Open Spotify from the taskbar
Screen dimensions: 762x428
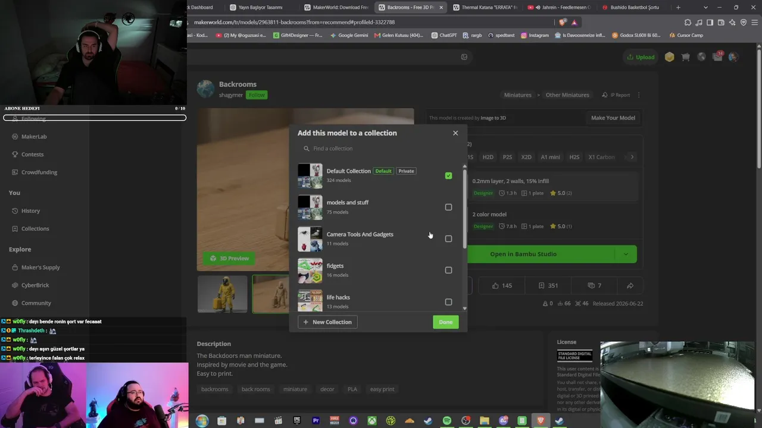tap(447, 421)
